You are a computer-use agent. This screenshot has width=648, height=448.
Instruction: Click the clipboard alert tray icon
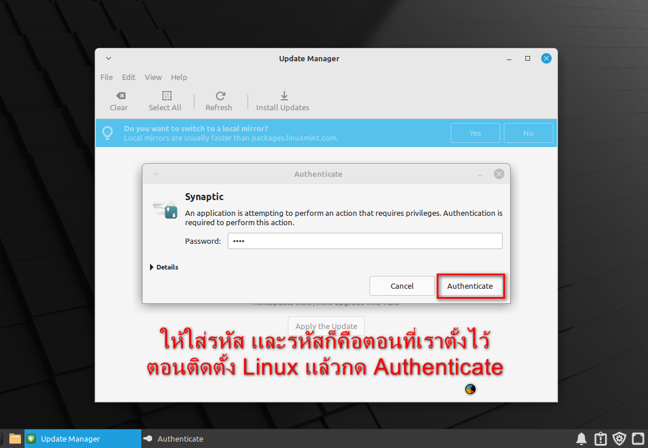pyautogui.click(x=600, y=439)
